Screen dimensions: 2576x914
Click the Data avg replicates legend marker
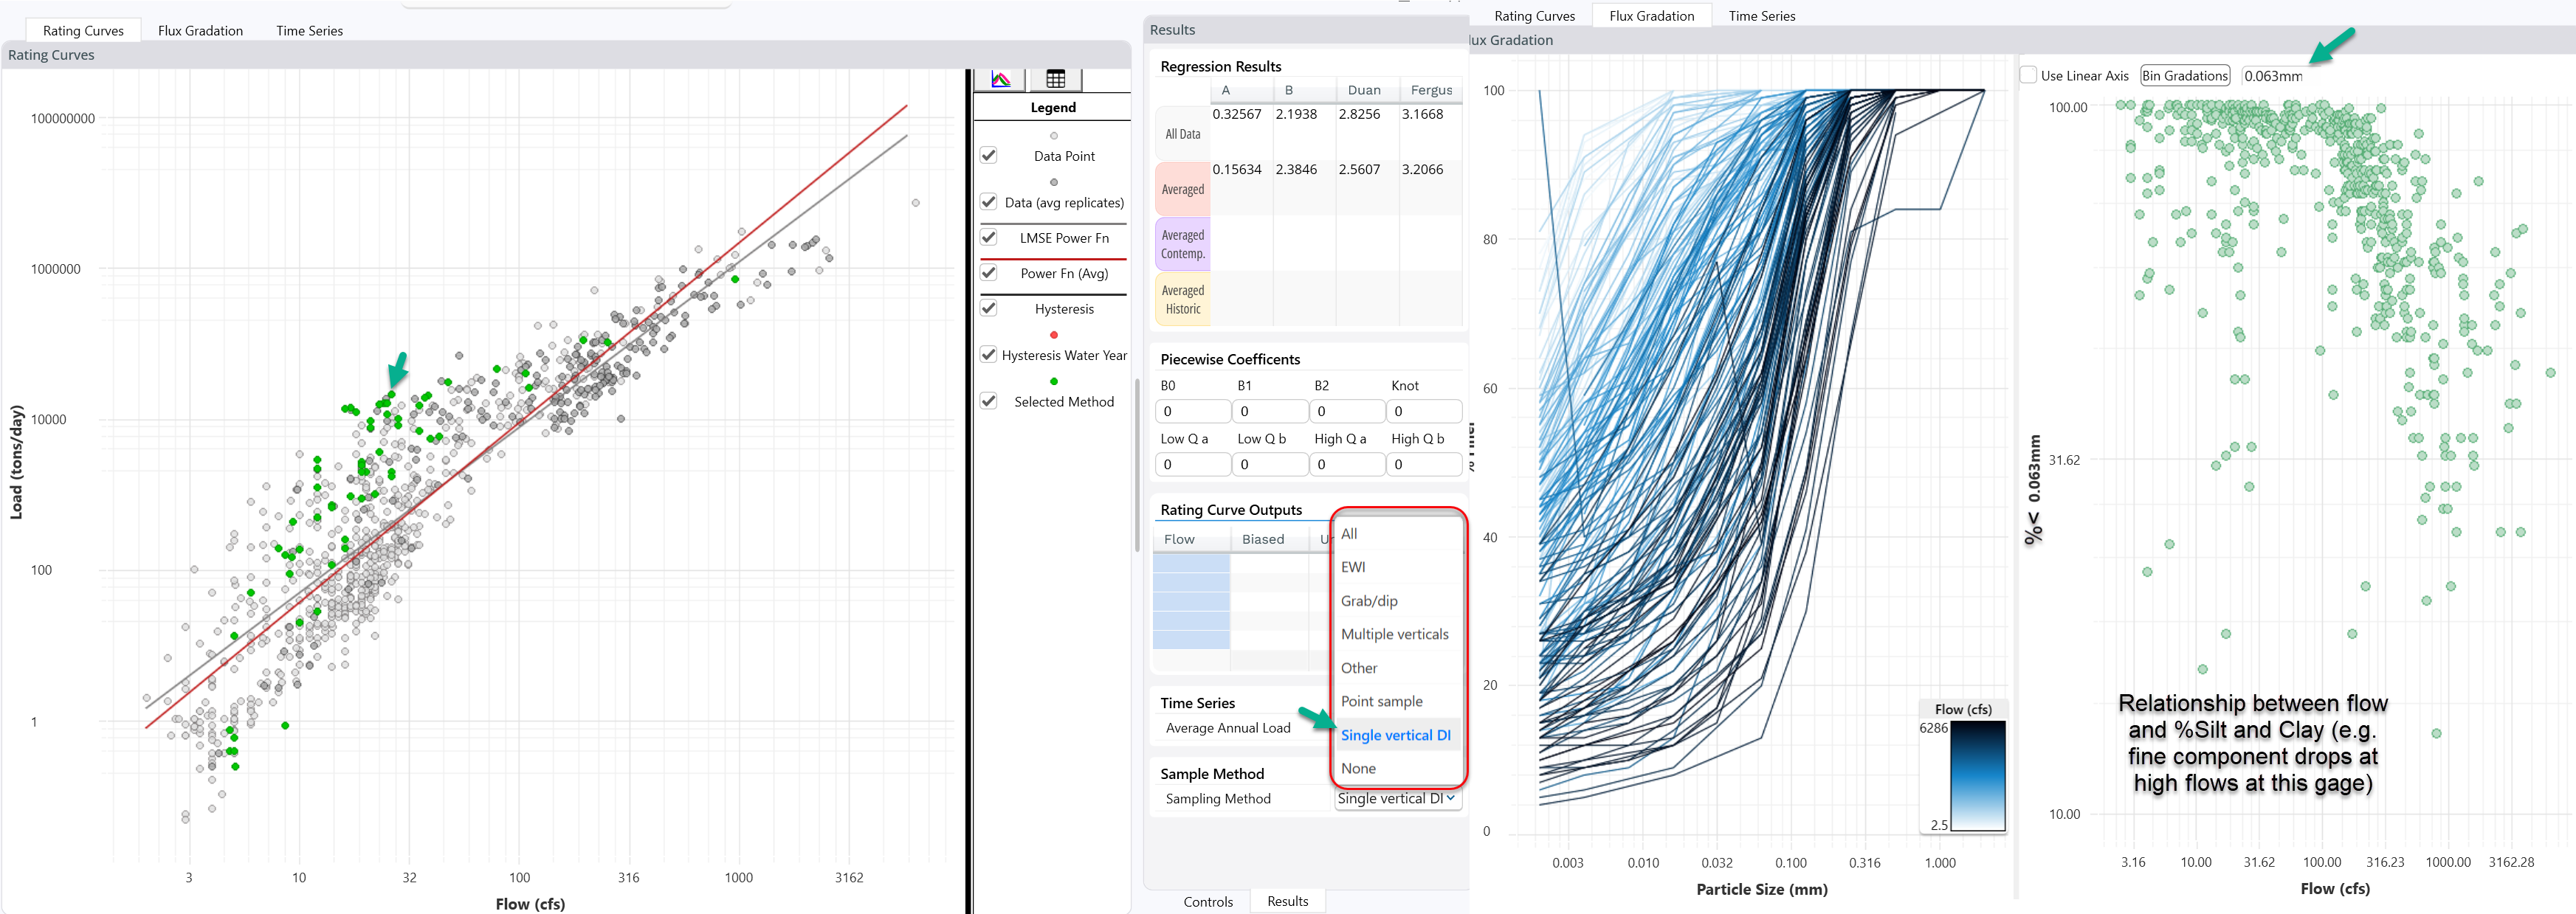[1053, 181]
